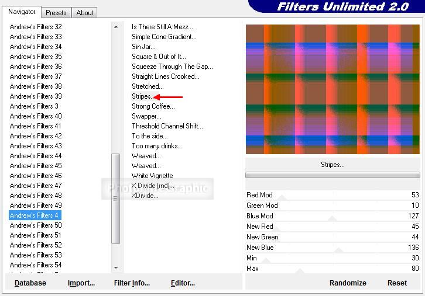Reset the filter settings
The image size is (425, 296).
397,283
